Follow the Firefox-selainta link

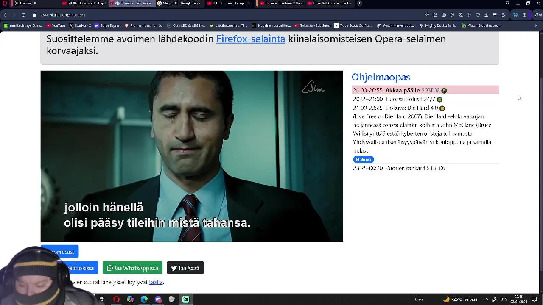[251, 39]
